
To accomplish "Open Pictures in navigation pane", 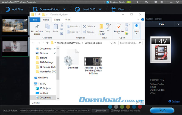I will click(x=44, y=53).
